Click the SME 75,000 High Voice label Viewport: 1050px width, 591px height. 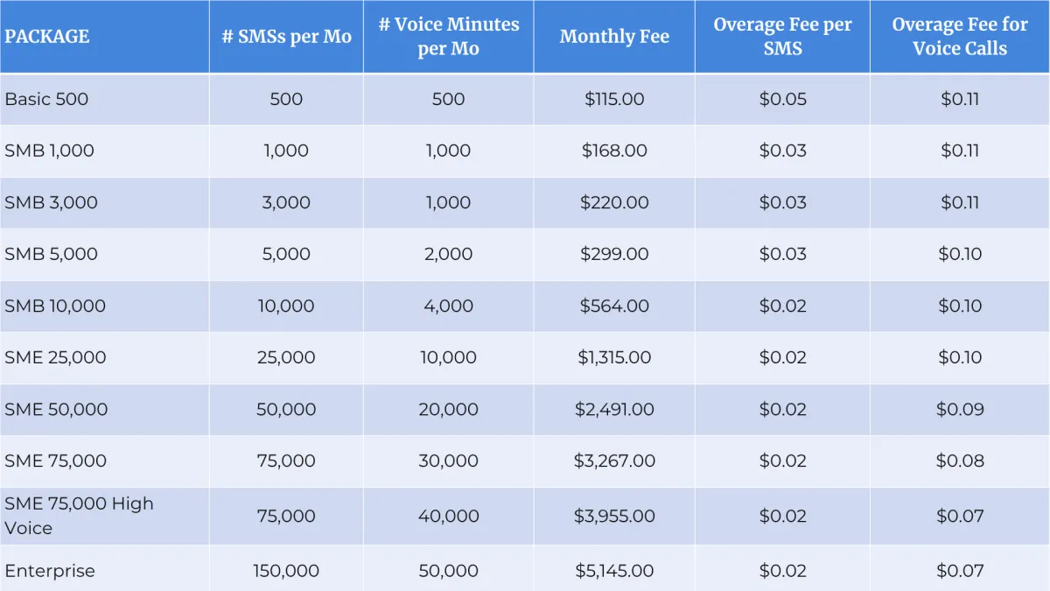[x=79, y=516]
